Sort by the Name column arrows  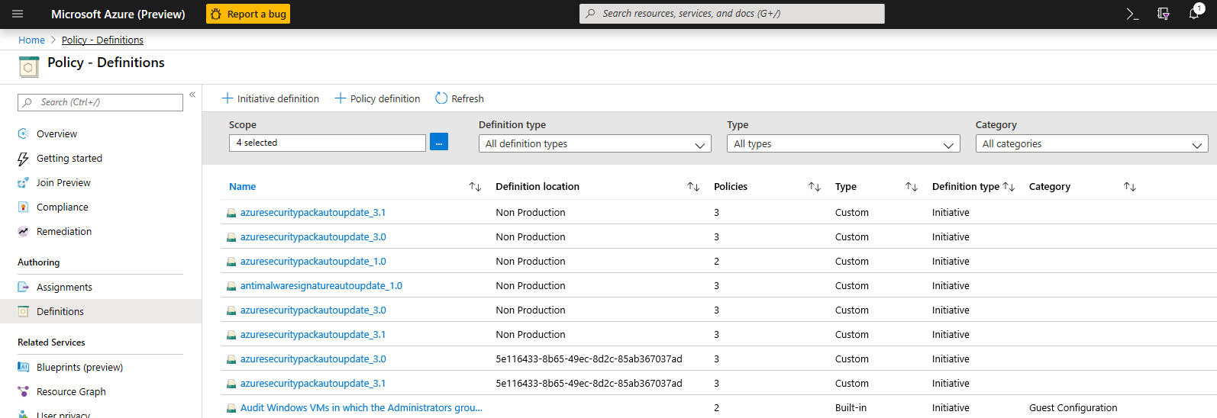pos(475,187)
